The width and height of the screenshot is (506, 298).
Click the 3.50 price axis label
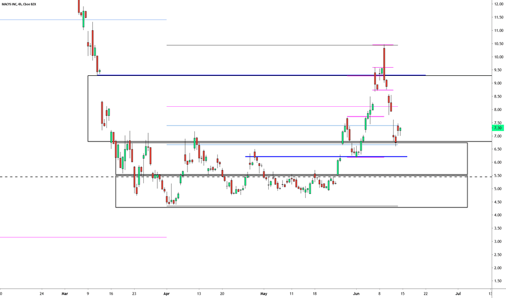pos(498,228)
